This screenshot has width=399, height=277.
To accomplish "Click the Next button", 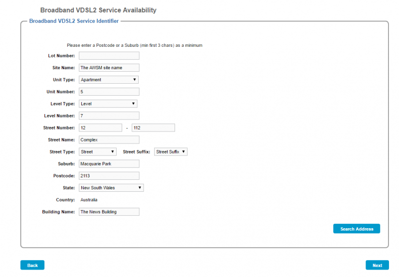I will click(x=377, y=265).
